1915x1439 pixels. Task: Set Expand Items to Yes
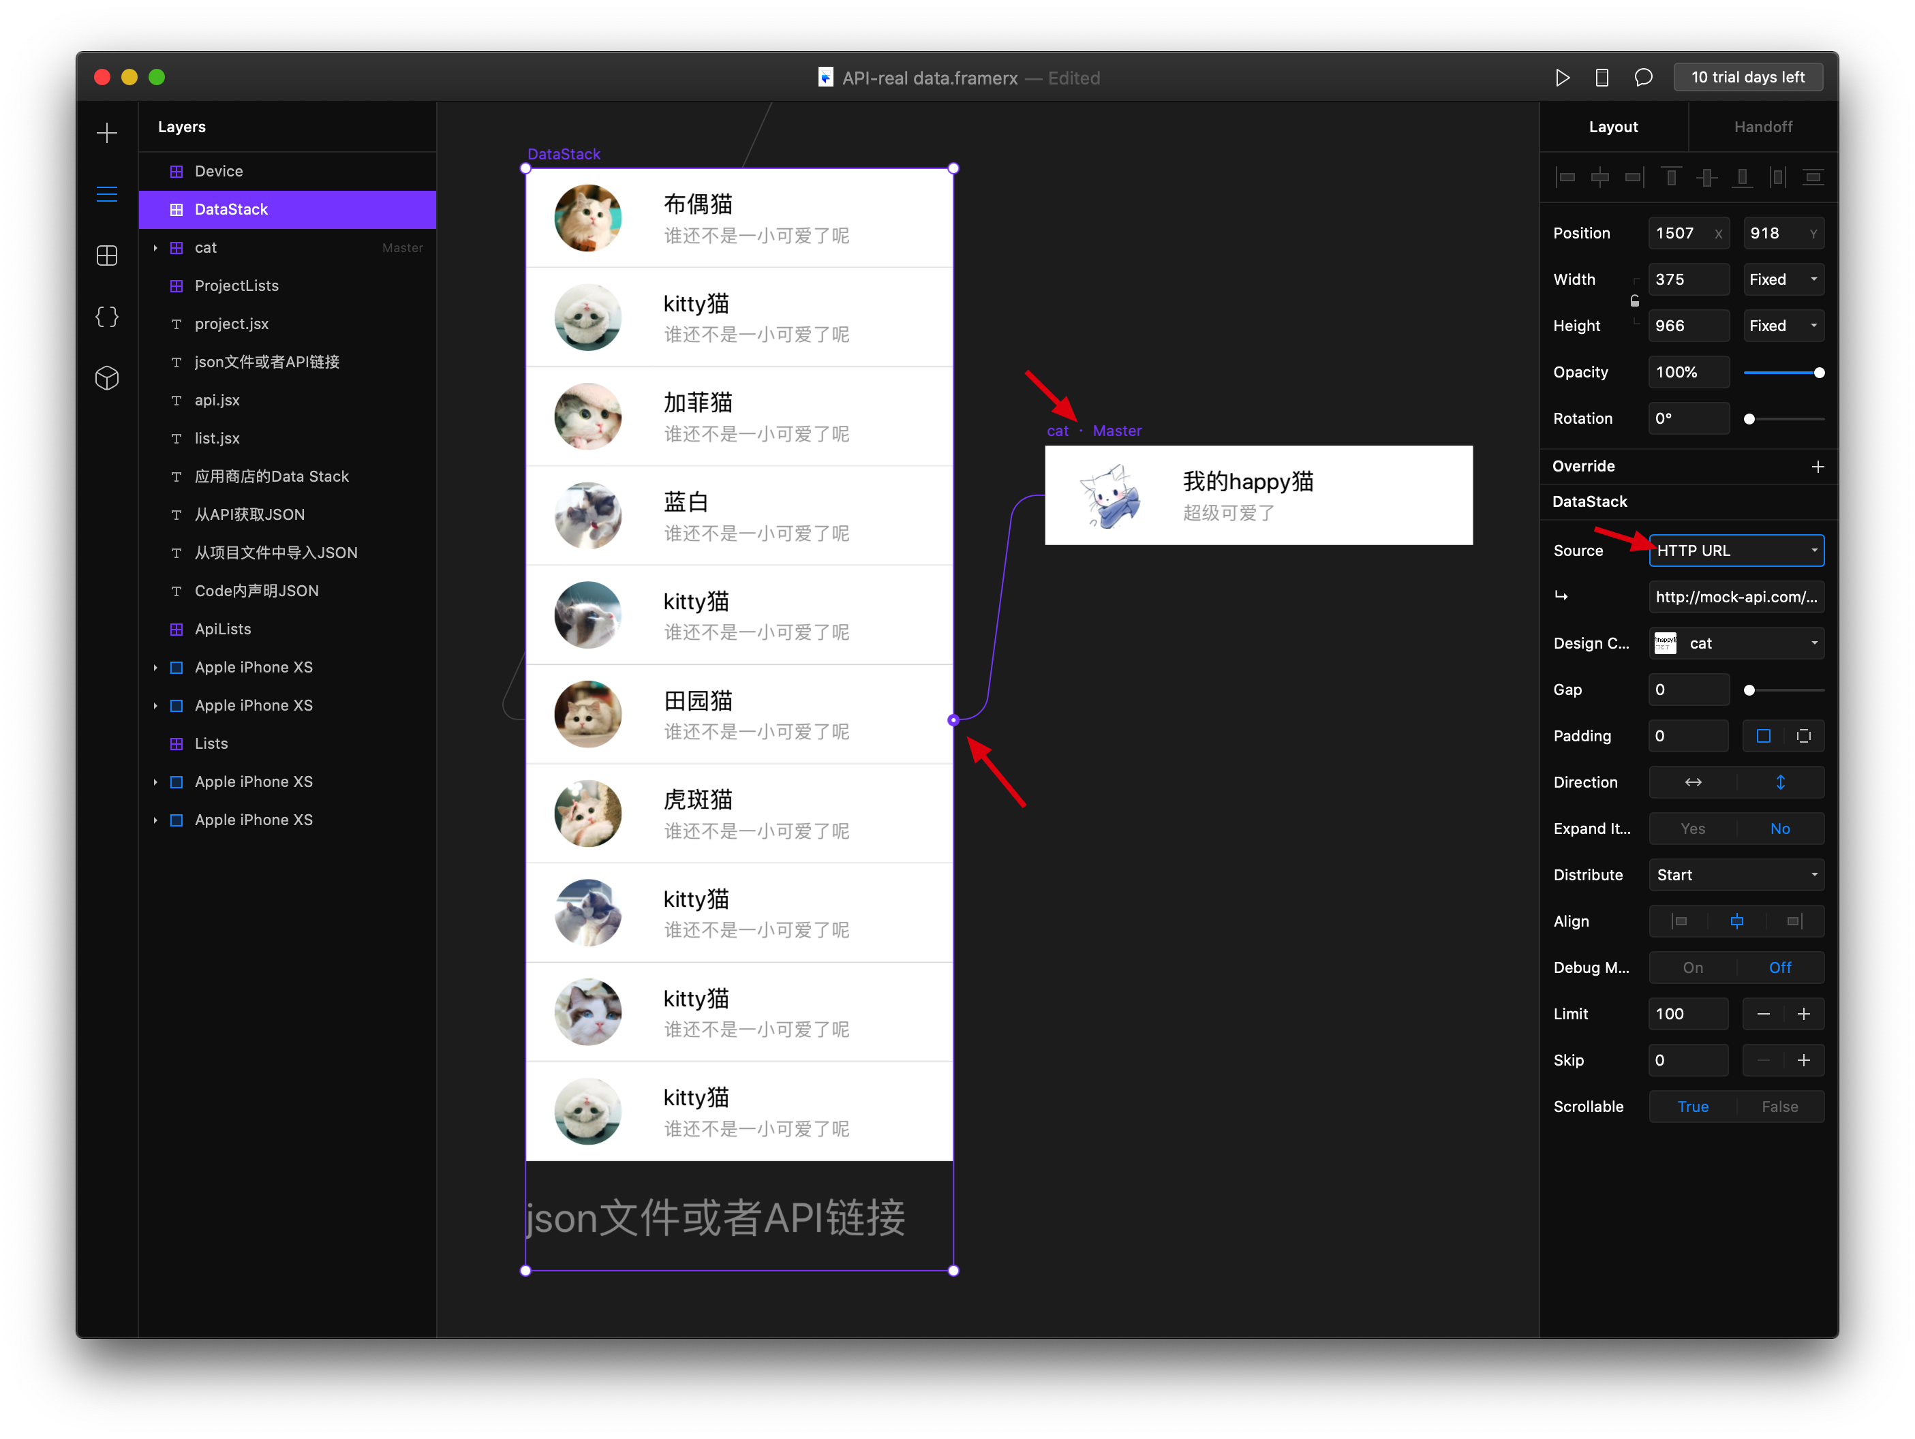click(x=1693, y=828)
